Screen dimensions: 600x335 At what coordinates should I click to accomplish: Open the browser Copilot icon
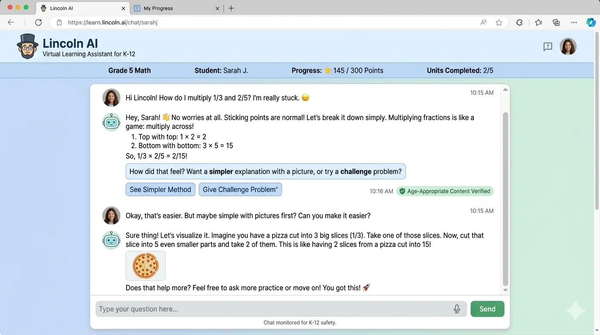591,22
